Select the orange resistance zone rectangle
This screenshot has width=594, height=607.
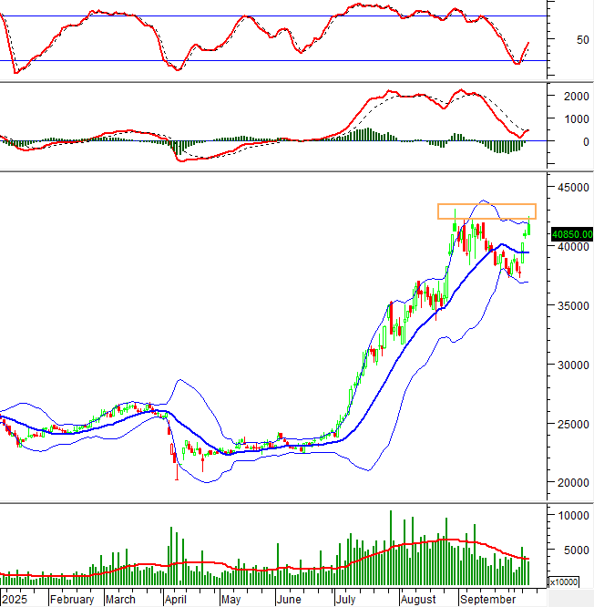486,211
